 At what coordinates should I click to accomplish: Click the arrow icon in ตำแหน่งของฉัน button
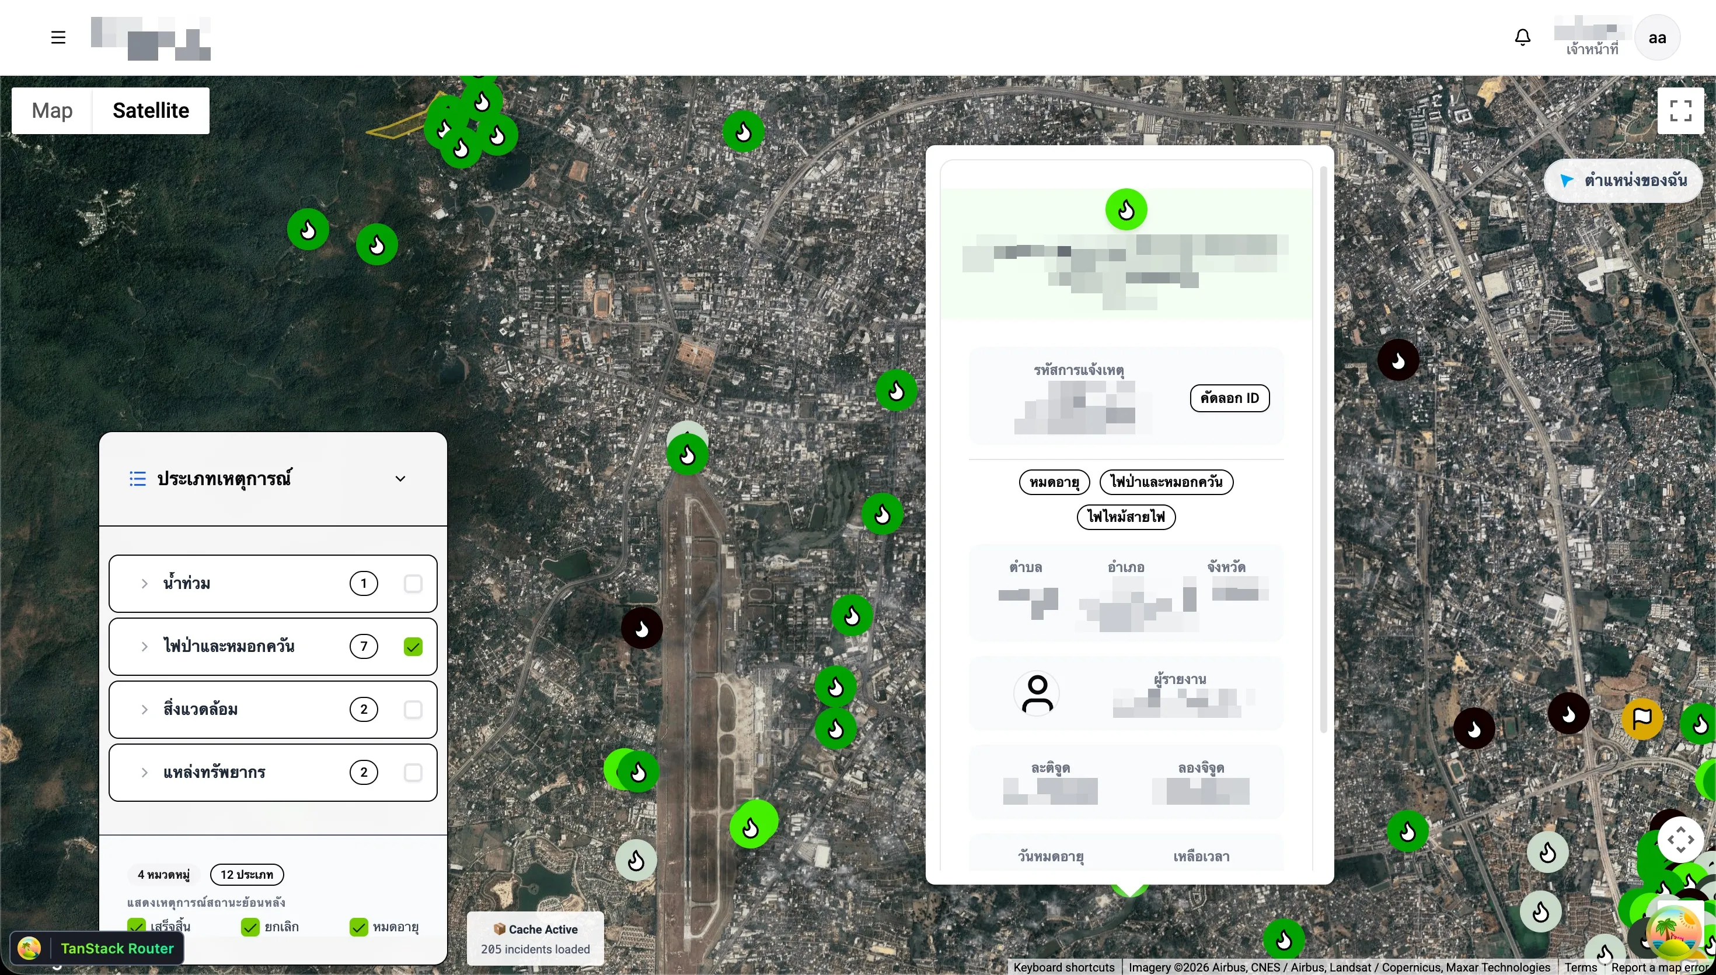coord(1567,180)
